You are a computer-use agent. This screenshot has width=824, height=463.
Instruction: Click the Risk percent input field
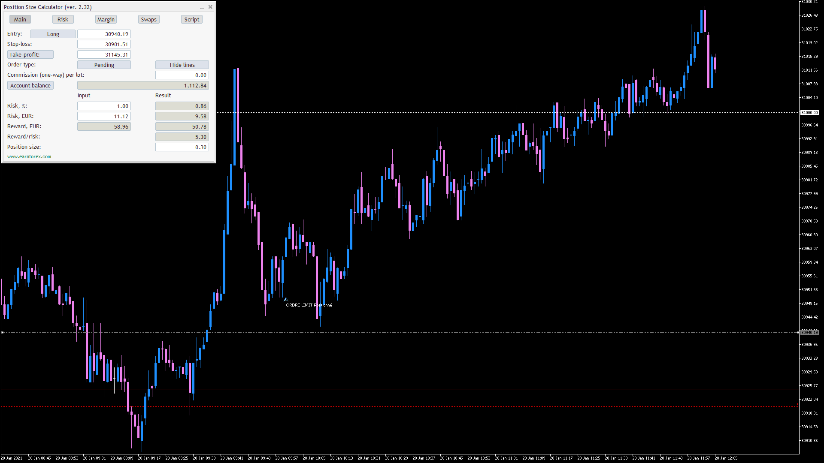coord(104,106)
